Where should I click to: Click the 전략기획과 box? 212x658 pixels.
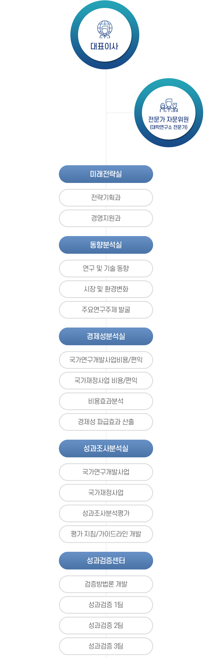tap(106, 198)
